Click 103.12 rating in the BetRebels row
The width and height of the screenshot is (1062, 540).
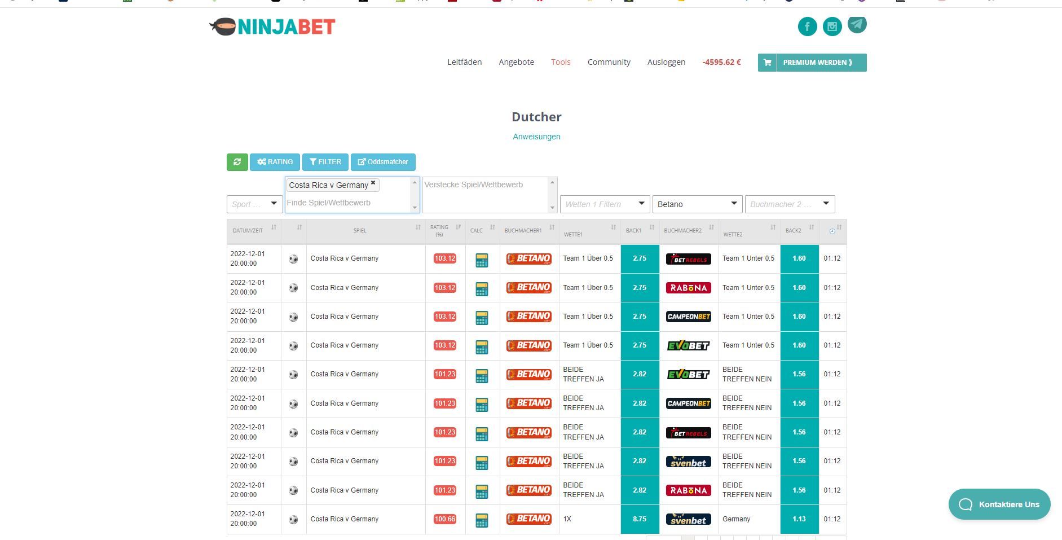[445, 258]
